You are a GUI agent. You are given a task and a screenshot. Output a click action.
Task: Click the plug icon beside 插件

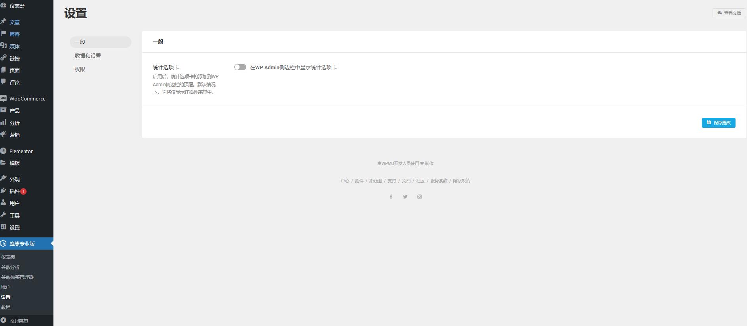tap(3, 191)
